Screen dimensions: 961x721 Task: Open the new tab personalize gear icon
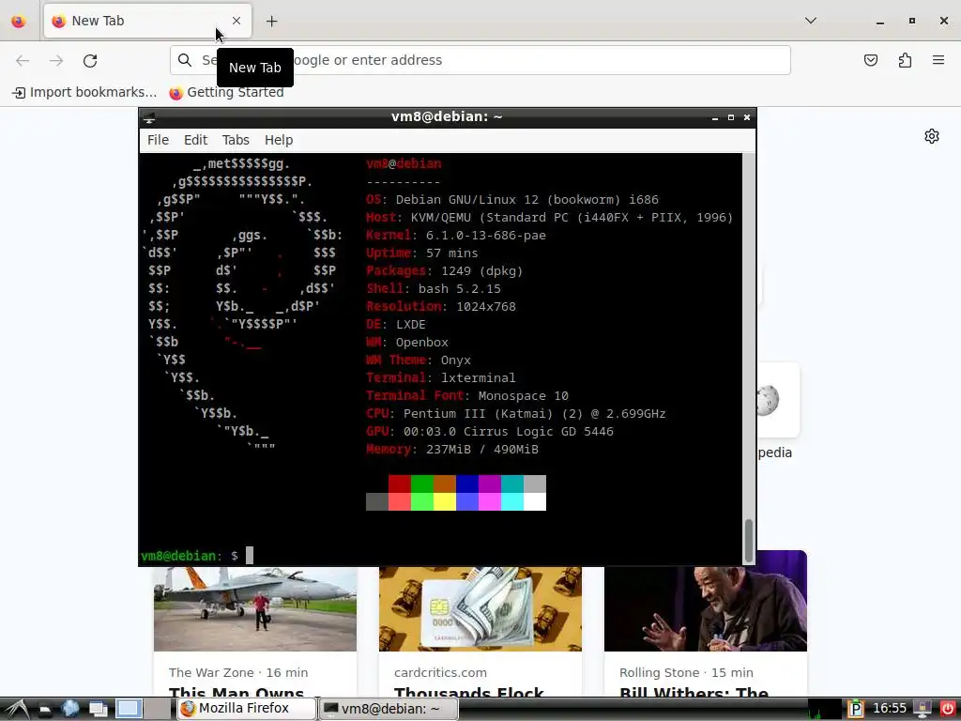click(932, 136)
